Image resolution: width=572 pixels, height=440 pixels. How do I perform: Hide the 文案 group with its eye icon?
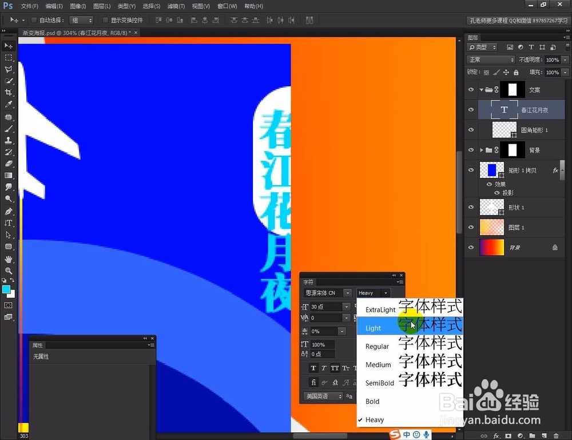471,89
